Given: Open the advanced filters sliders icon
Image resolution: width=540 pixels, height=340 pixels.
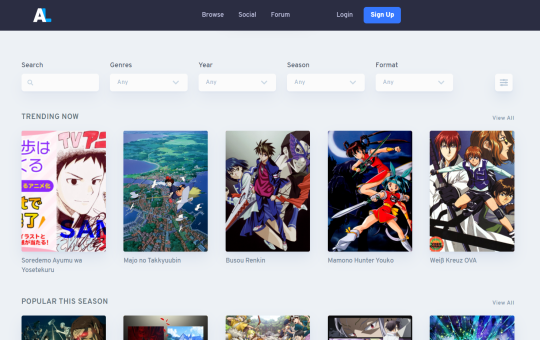Looking at the screenshot, I should [x=503, y=82].
